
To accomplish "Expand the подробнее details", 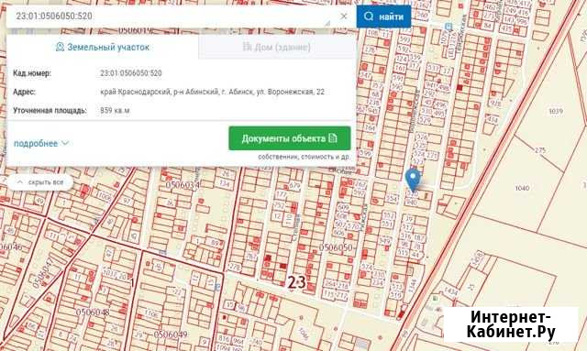I will (x=41, y=143).
